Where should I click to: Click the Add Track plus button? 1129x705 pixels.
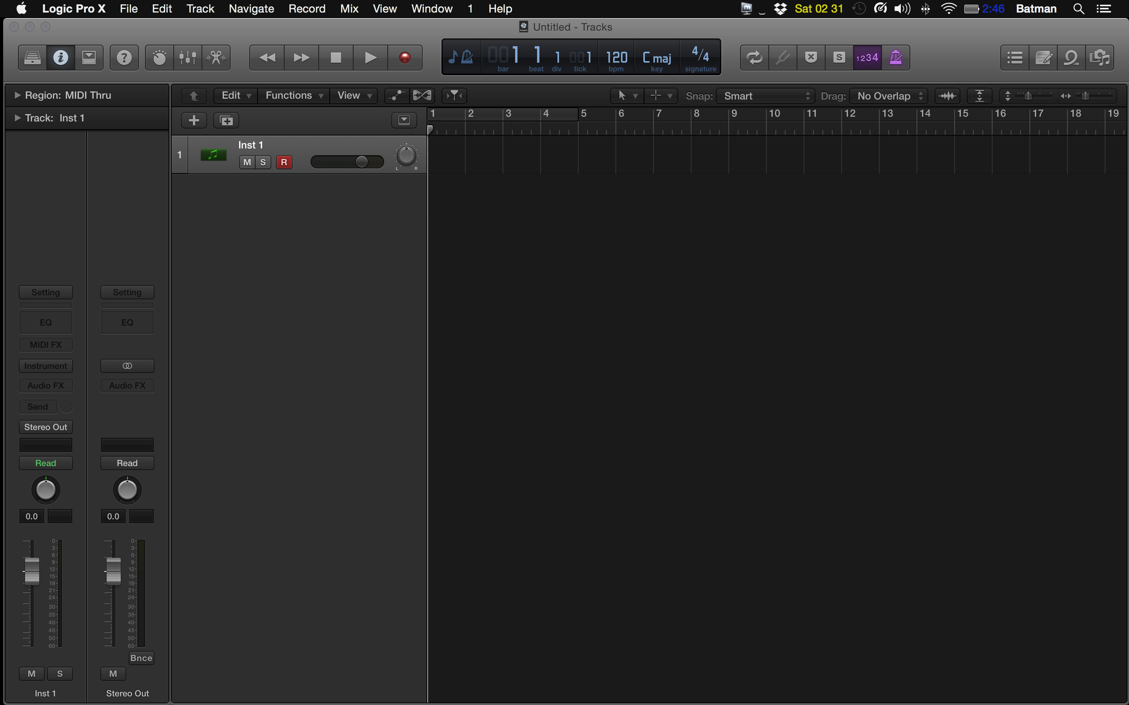194,121
